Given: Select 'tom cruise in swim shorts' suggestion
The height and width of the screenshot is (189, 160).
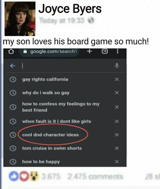Looking at the screenshot, I should 52,148.
